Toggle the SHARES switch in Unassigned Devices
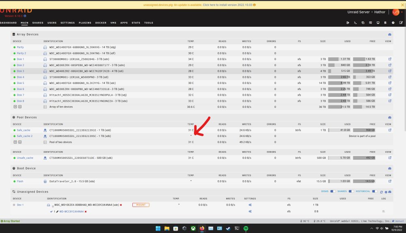Image resolution: width=406 pixels, height=233 pixels. (x=351, y=191)
